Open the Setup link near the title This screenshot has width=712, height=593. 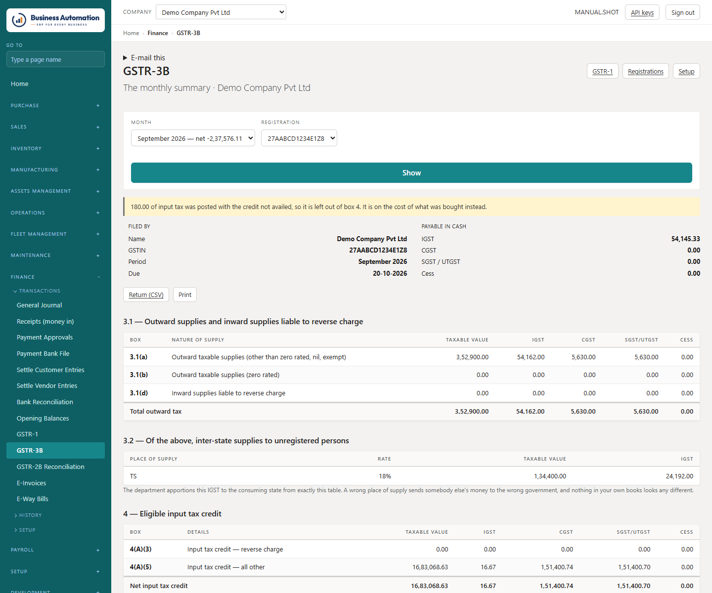pos(686,71)
